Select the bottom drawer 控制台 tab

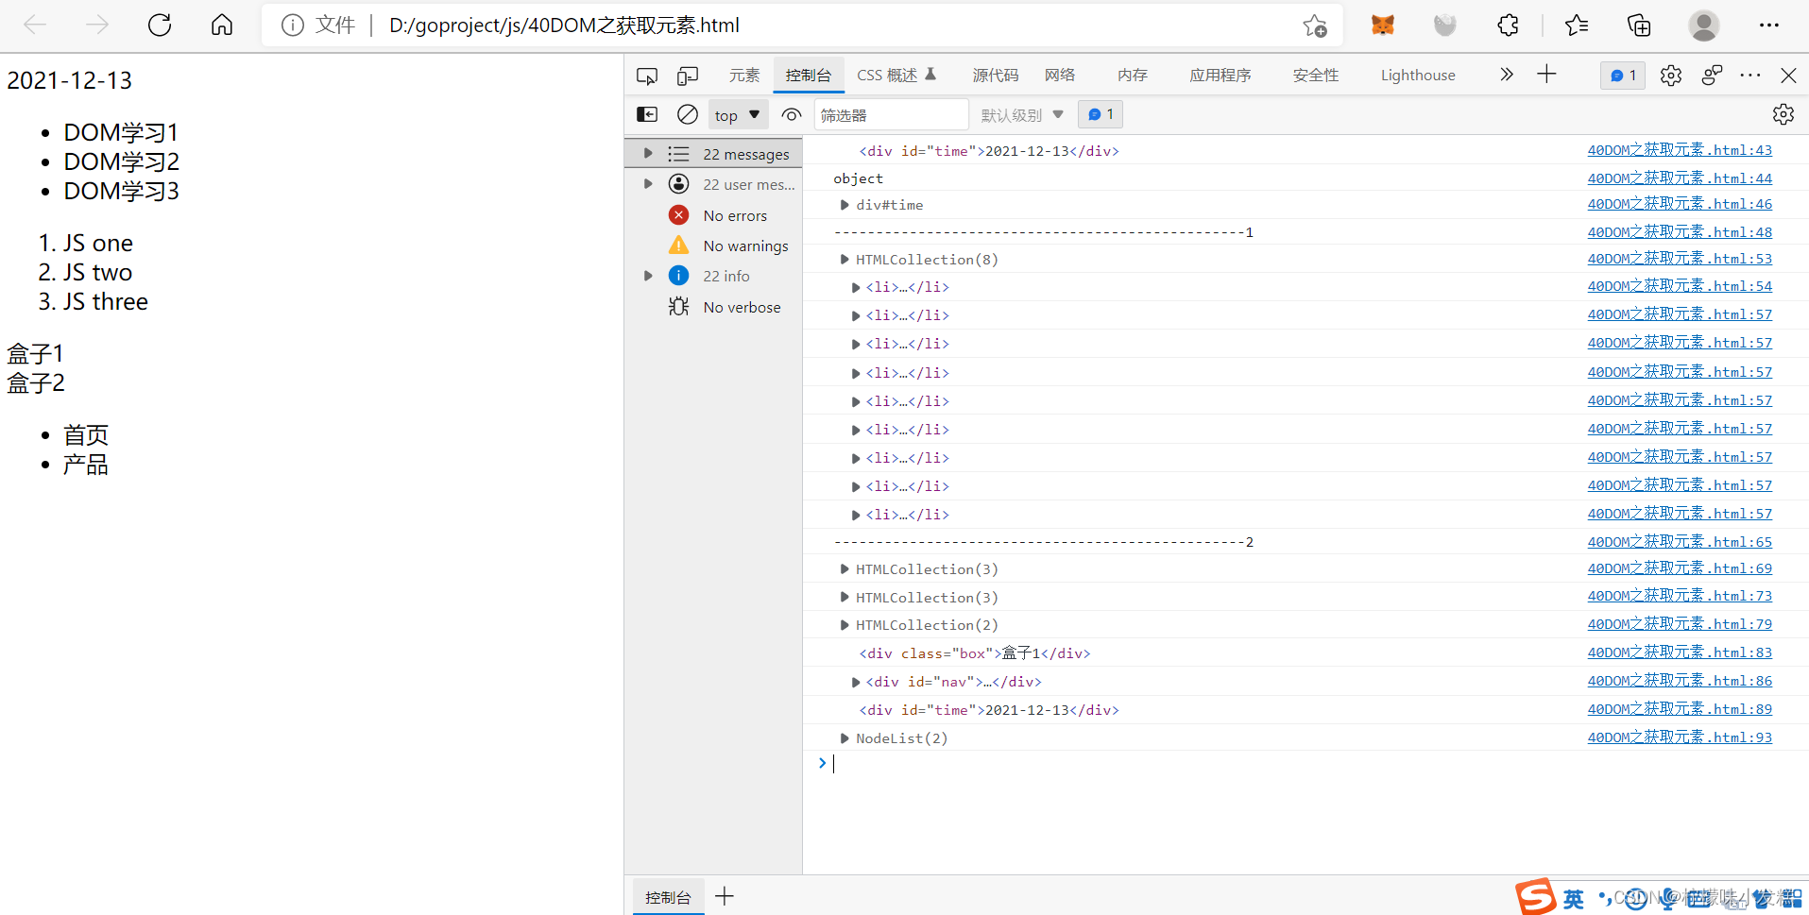[668, 897]
